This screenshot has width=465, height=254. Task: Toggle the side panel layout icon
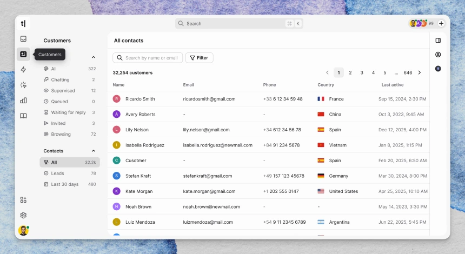[x=438, y=41]
